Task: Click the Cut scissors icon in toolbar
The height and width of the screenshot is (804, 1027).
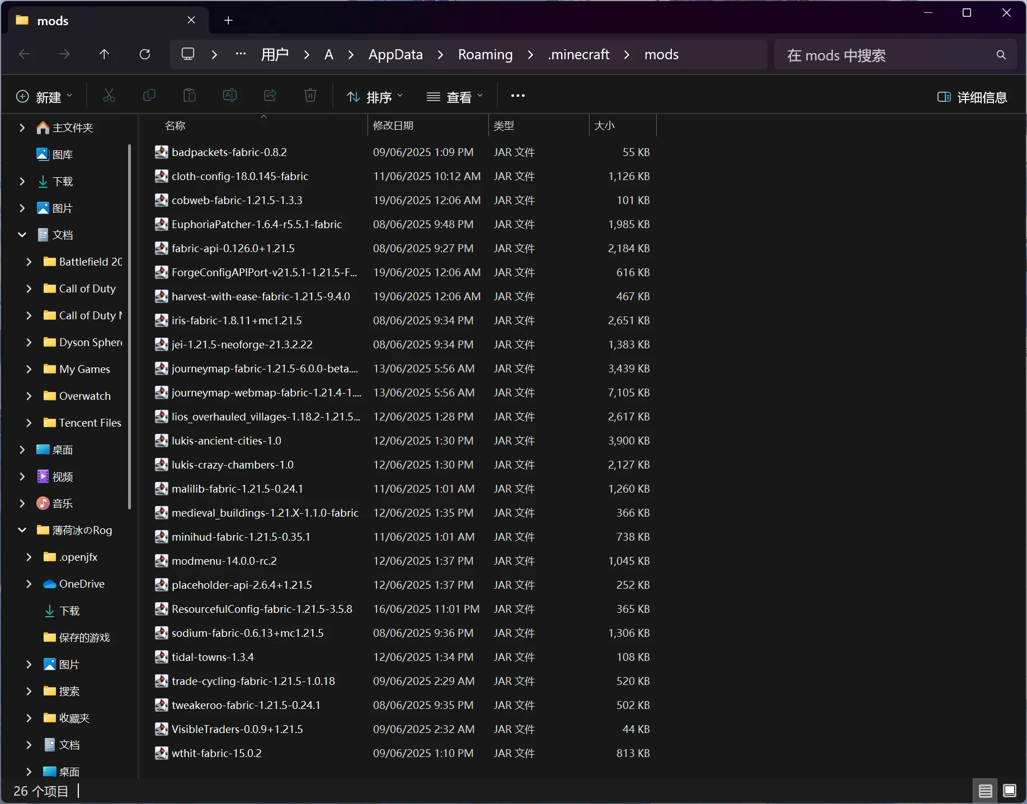Action: pos(109,96)
